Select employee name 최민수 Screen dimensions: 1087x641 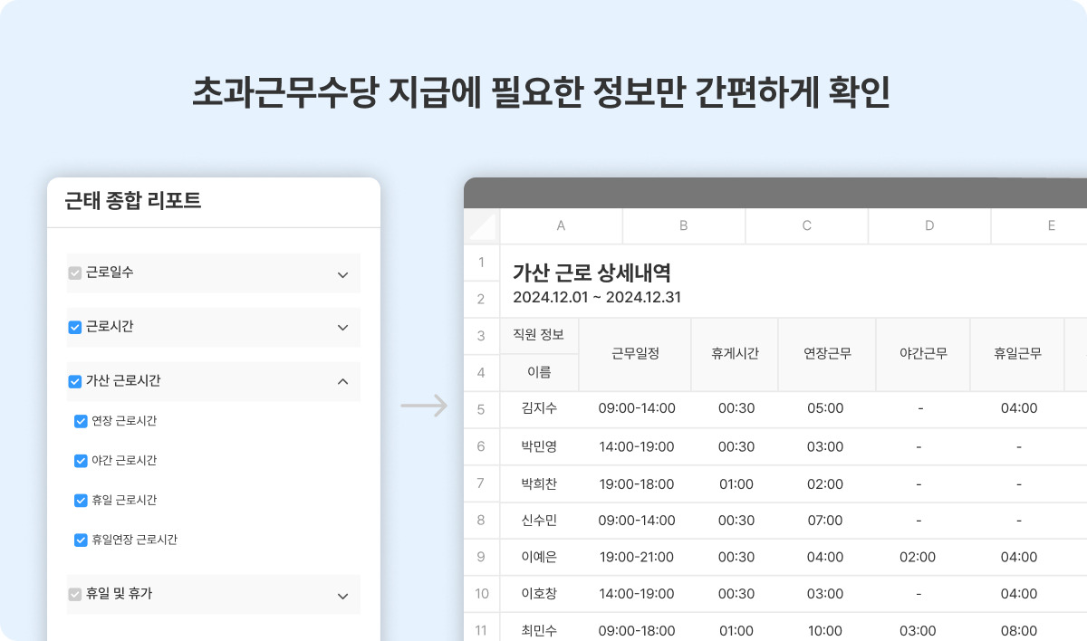pyautogui.click(x=539, y=631)
